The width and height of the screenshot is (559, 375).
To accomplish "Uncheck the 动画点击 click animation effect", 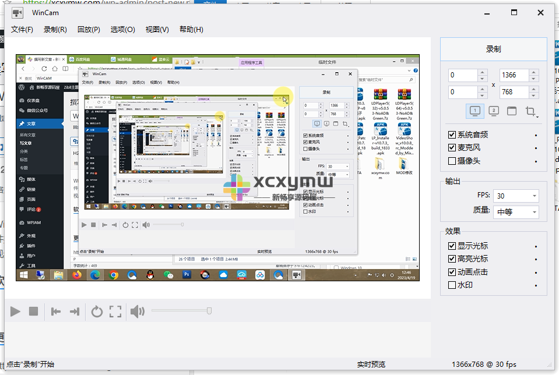I will click(x=452, y=272).
